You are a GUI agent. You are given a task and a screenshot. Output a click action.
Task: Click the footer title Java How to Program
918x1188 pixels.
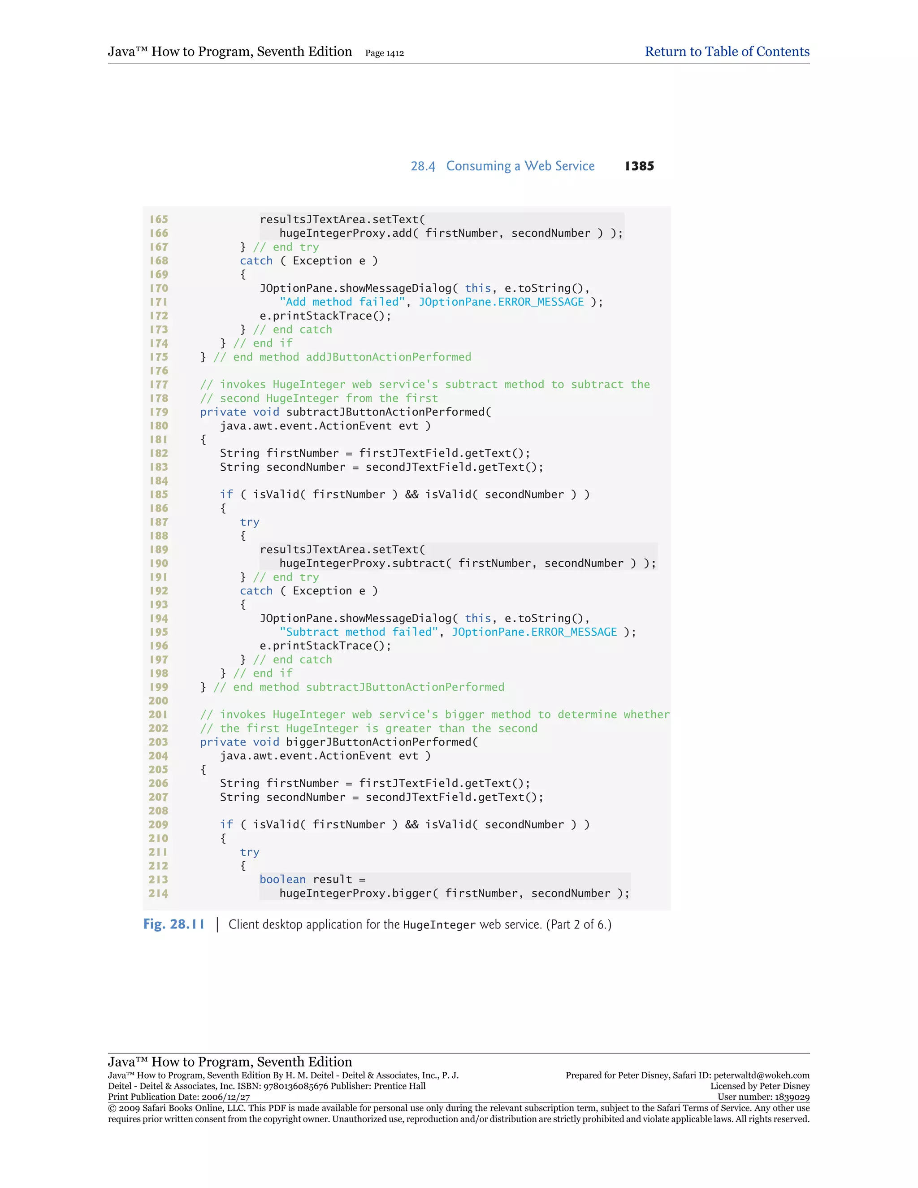[x=229, y=1062]
